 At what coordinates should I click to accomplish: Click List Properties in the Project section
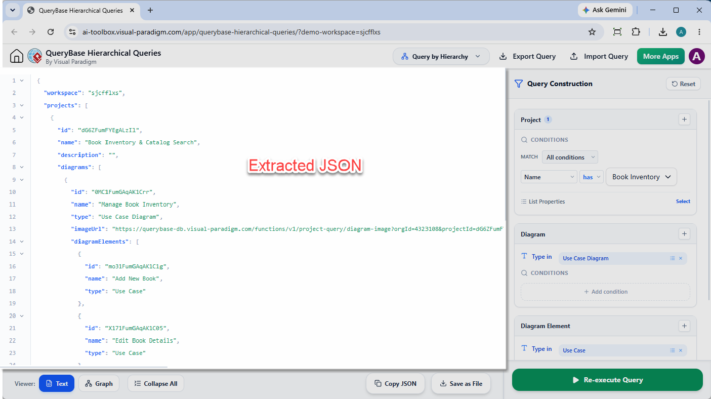(543, 202)
